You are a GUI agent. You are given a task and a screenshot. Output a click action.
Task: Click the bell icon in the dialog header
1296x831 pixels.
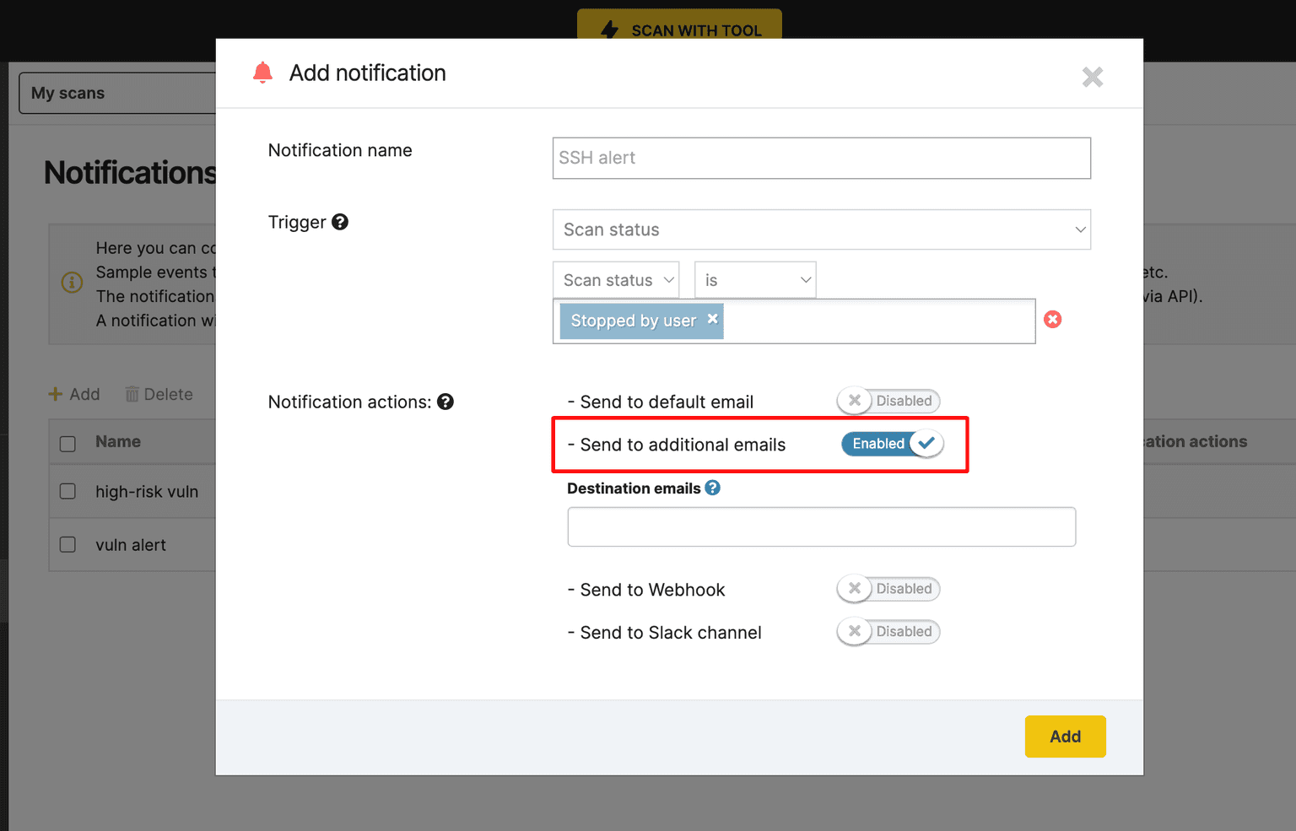click(262, 73)
